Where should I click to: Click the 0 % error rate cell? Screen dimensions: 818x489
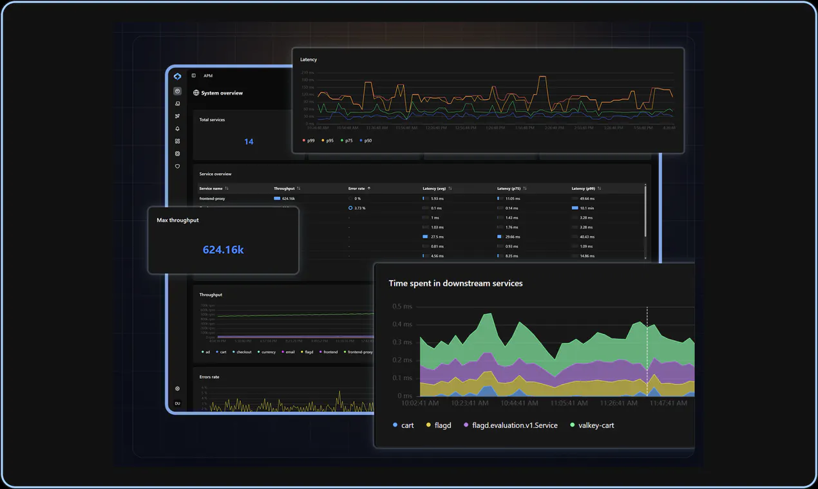pos(355,199)
